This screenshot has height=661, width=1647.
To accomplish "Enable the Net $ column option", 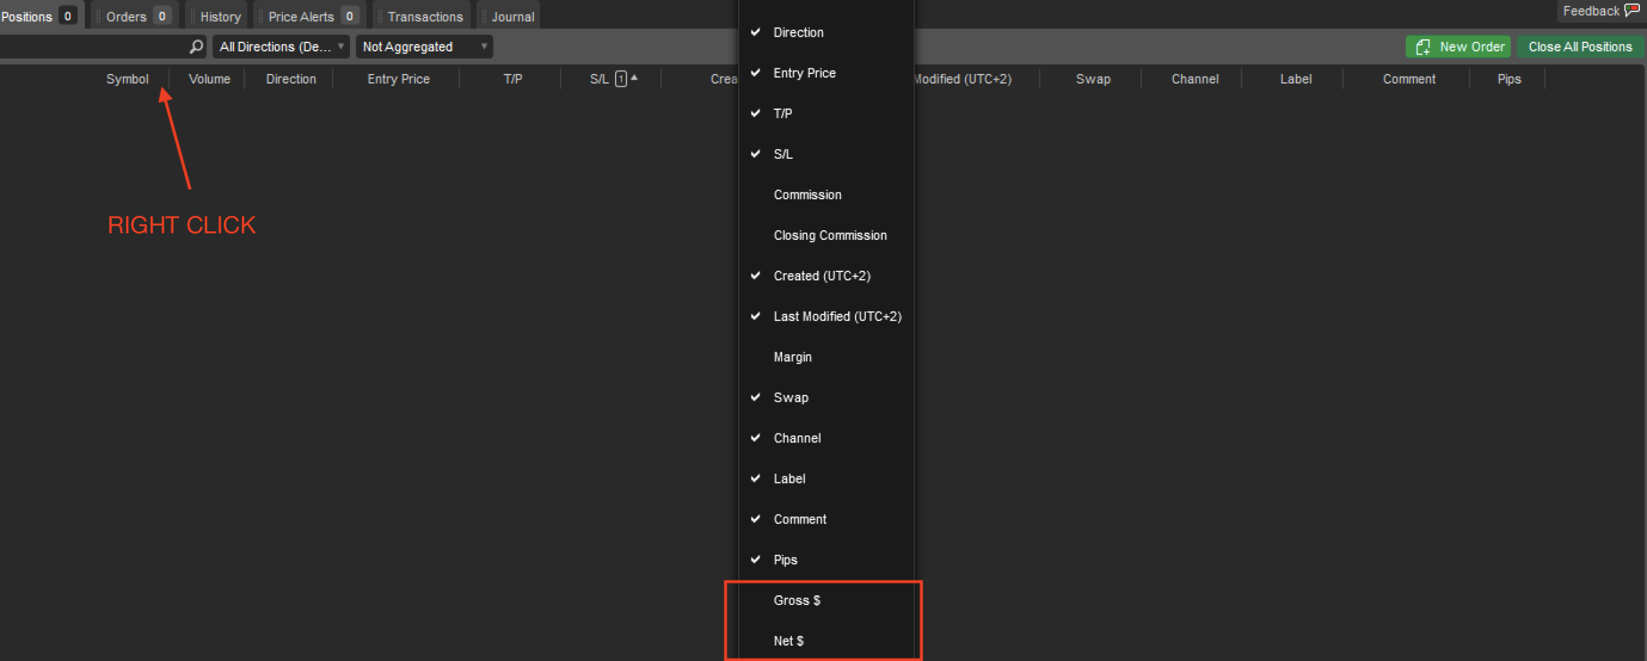I will [788, 640].
